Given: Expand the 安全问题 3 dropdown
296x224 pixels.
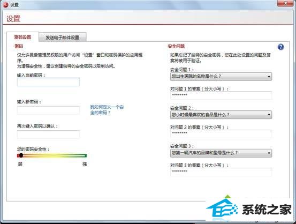Looking at the screenshot, I should point(221,153).
